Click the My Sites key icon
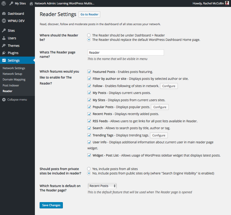 coord(11,3)
